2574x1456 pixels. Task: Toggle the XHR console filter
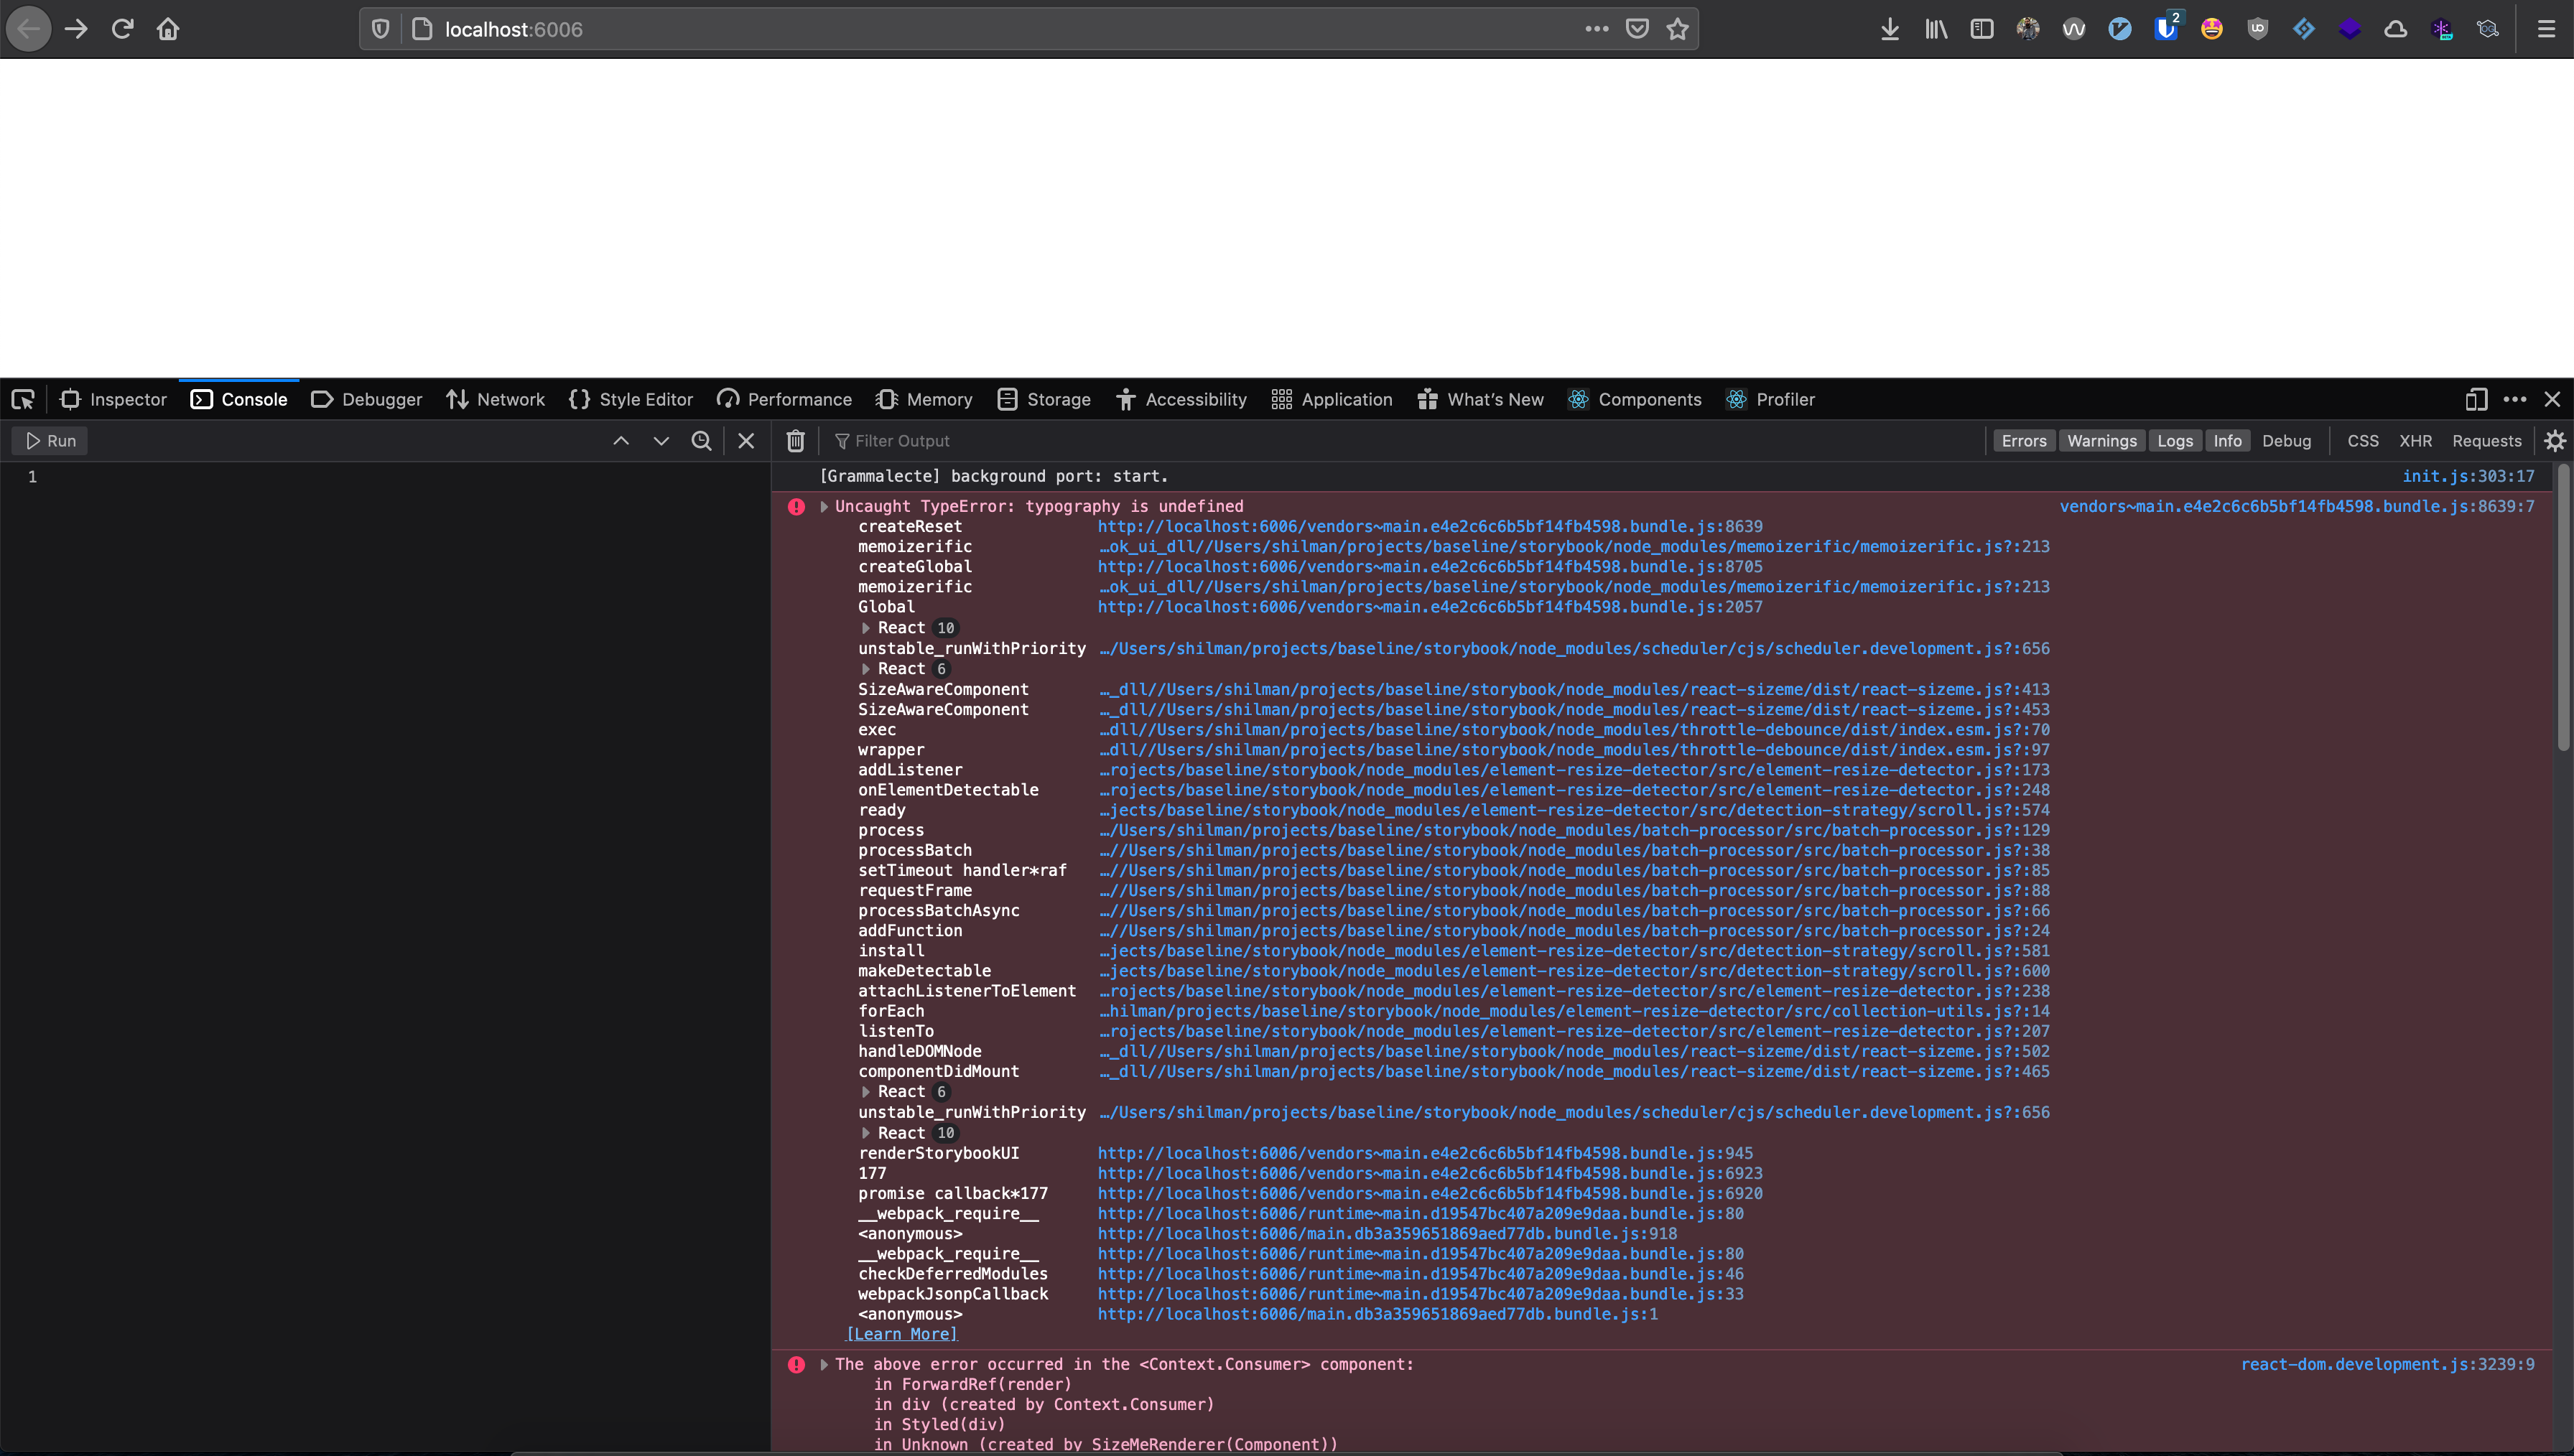(2416, 441)
